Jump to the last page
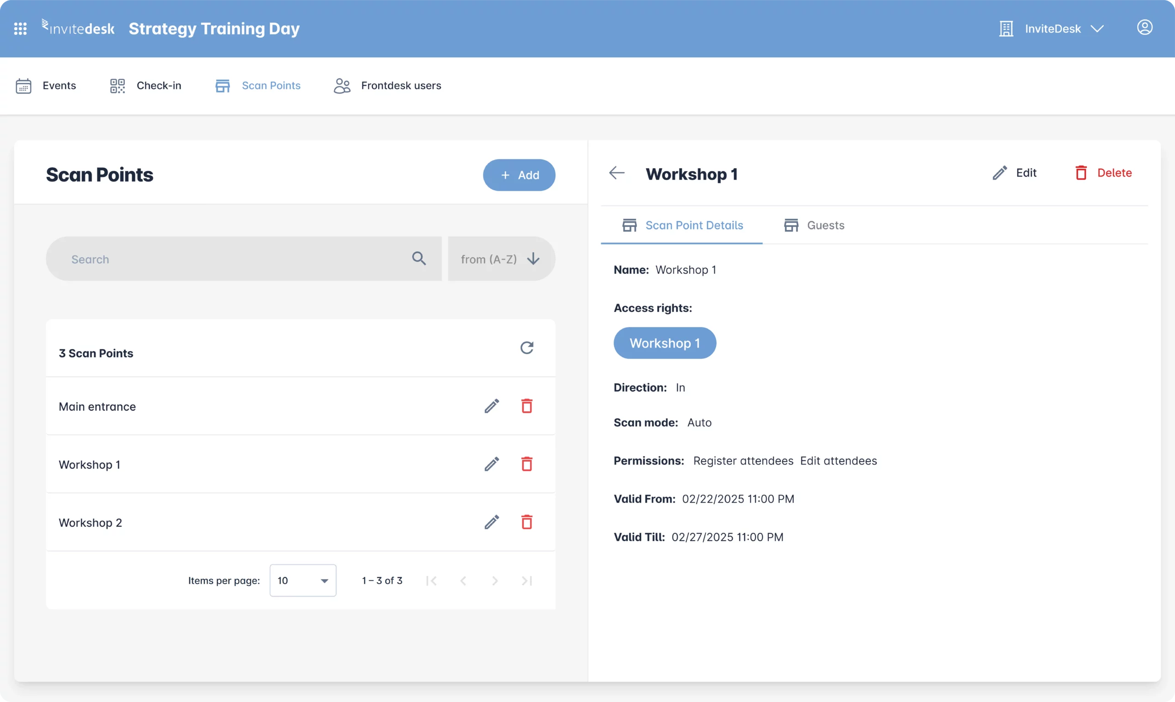The width and height of the screenshot is (1175, 702). (x=526, y=580)
